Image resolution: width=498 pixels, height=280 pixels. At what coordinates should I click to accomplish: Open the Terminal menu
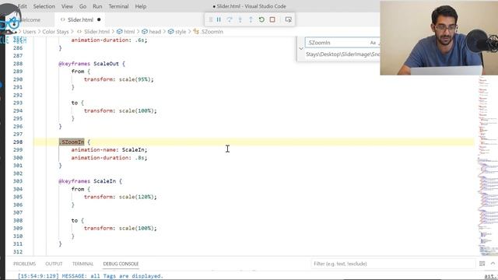[x=118, y=6]
